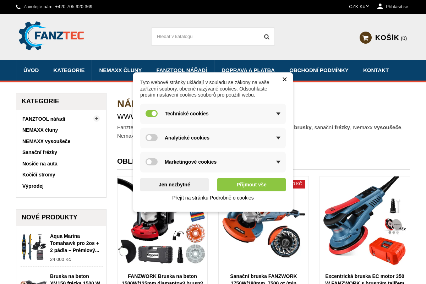Toggle the Technické cookies switch

point(152,114)
